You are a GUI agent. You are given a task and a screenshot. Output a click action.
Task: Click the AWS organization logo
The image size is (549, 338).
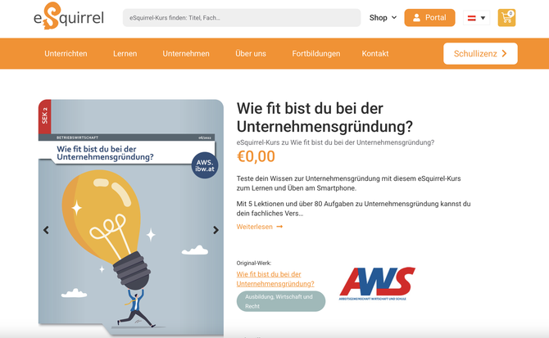pos(377,284)
